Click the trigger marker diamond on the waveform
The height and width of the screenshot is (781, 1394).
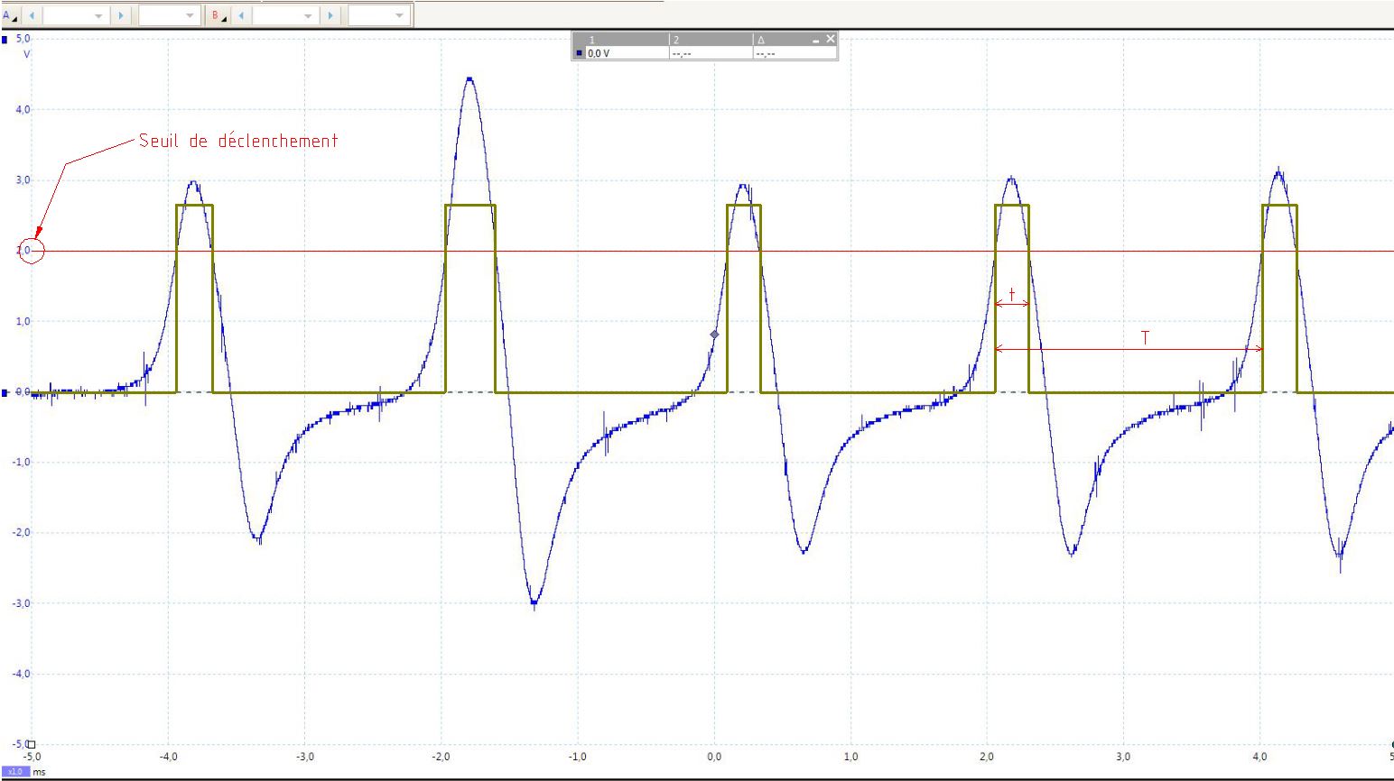714,335
